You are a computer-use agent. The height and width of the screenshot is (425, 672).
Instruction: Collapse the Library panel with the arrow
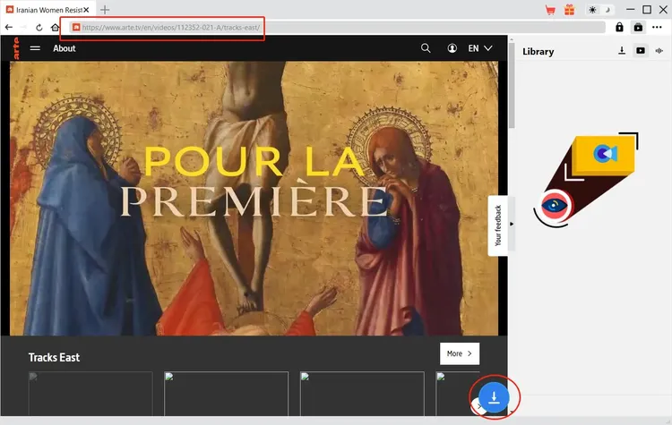click(512, 224)
